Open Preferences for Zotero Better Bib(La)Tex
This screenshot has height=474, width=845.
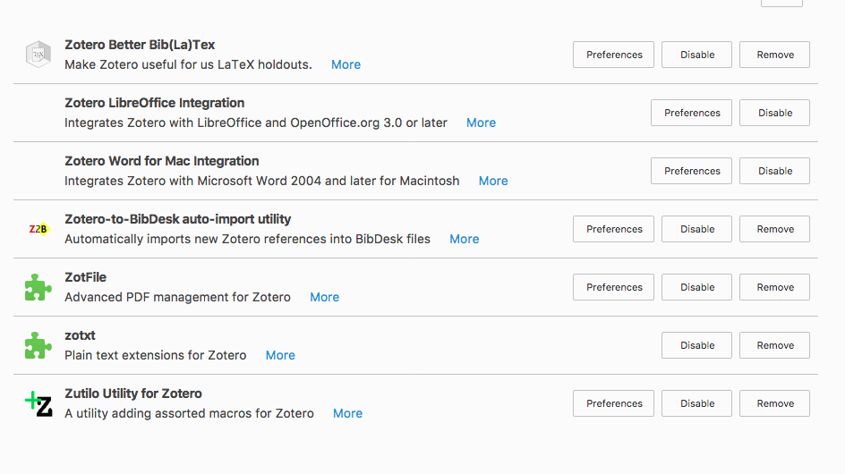point(613,55)
